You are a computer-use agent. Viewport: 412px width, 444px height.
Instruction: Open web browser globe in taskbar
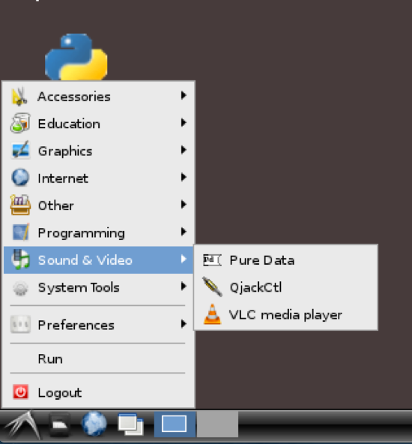tap(94, 424)
